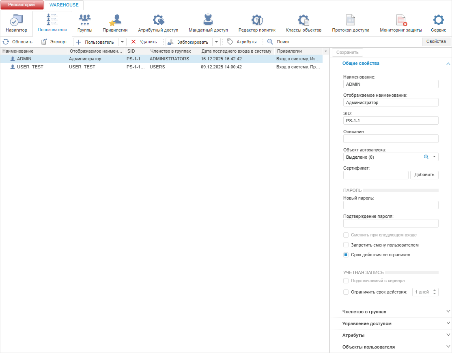This screenshot has width=452, height=353.
Task: Open the Мониторинг защиты icon
Action: click(x=401, y=20)
